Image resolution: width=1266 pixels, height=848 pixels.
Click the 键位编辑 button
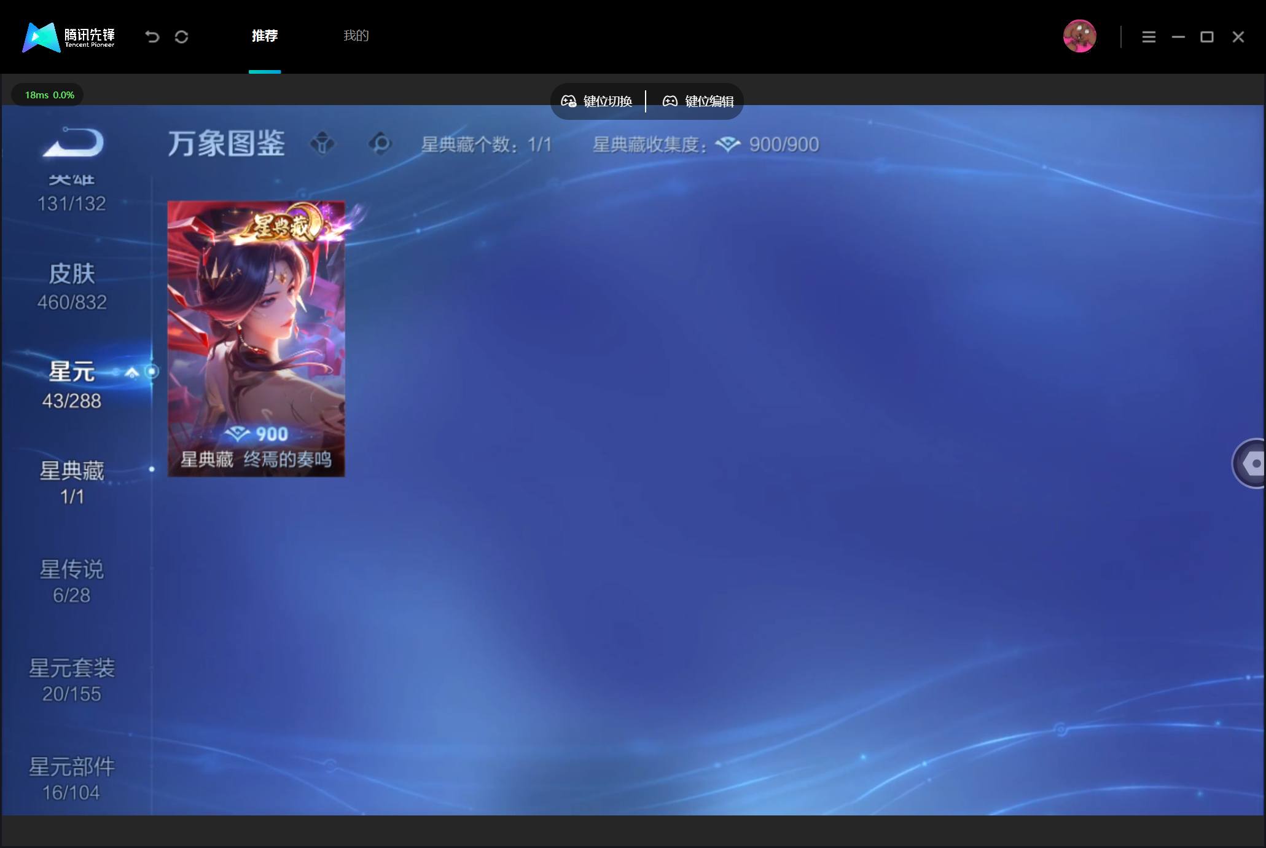click(698, 101)
